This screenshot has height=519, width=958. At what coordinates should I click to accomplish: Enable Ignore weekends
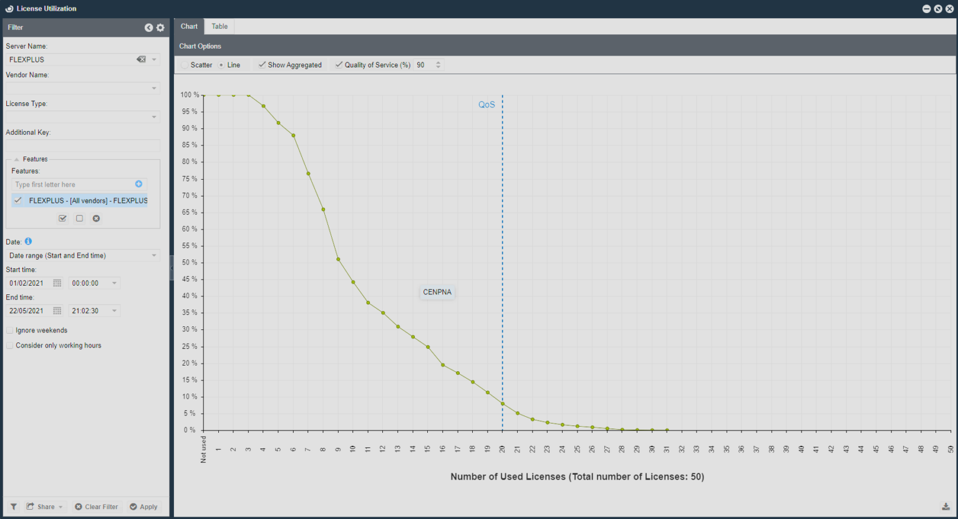9,330
